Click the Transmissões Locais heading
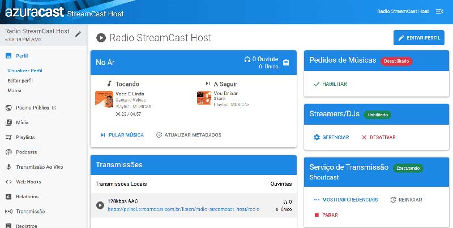This screenshot has width=453, height=228. coord(121,183)
